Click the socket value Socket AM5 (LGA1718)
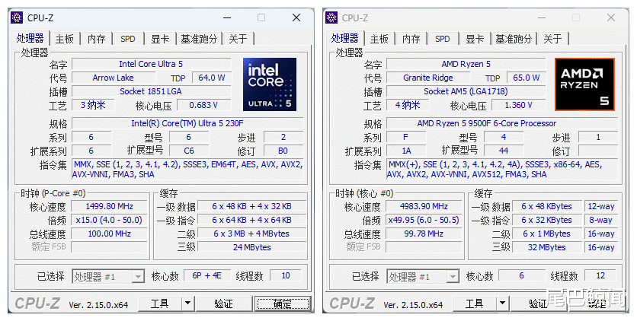 pyautogui.click(x=466, y=91)
